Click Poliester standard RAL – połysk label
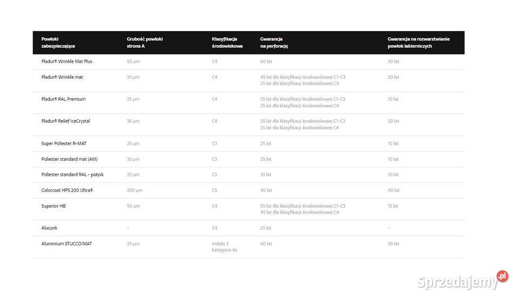The width and height of the screenshot is (519, 300). pos(72,174)
